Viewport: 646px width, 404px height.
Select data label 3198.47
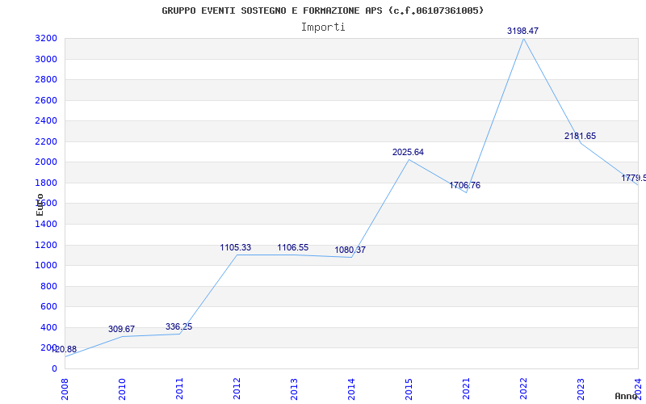[x=522, y=31]
